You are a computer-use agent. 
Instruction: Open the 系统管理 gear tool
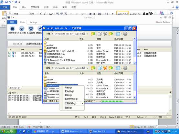click(x=31, y=30)
